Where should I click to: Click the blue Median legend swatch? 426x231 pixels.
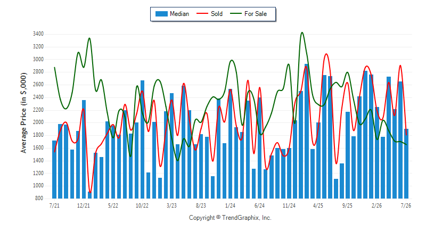(161, 14)
